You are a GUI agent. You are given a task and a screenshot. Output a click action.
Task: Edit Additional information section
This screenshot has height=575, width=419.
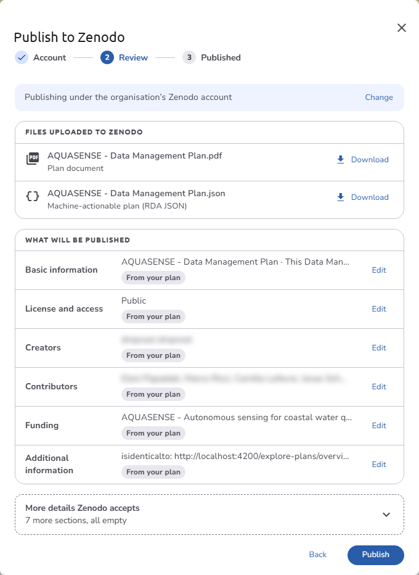[379, 464]
